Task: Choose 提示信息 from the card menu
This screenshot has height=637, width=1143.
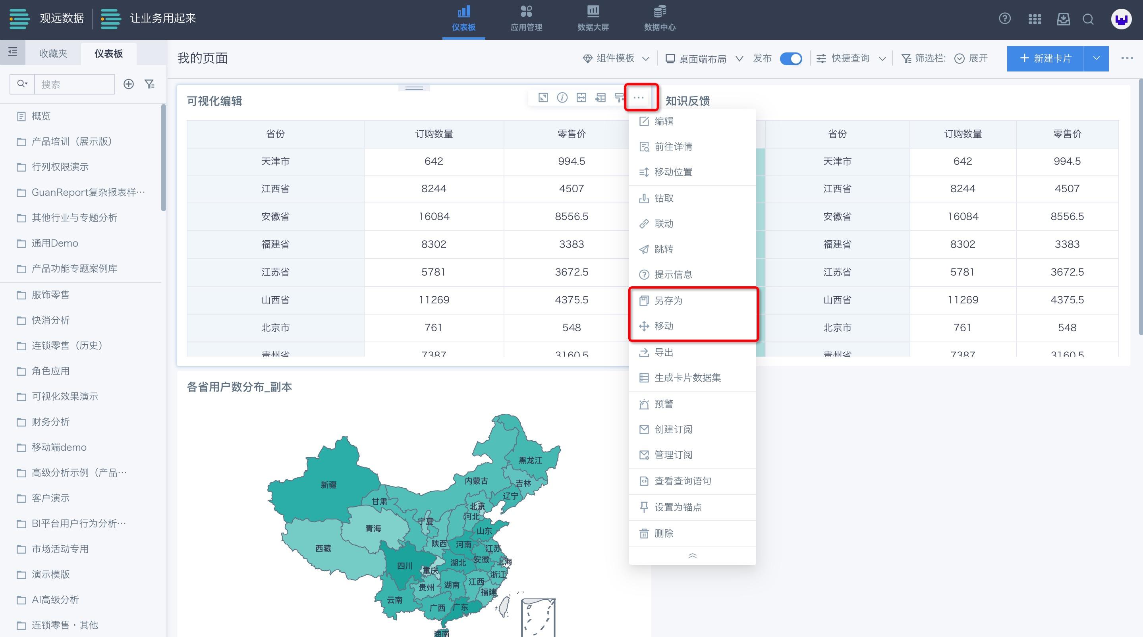Action: pos(692,274)
